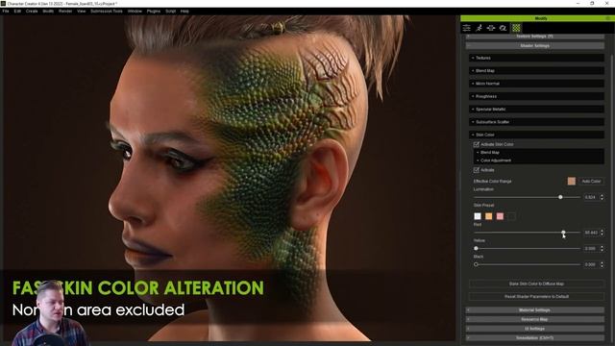615x346 pixels.
Task: Click Reset Shader Parameters to Default
Action: point(536,297)
